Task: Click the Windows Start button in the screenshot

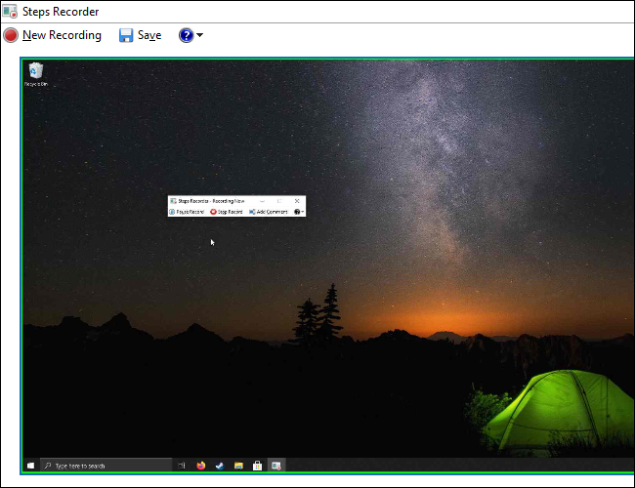Action: click(x=31, y=466)
